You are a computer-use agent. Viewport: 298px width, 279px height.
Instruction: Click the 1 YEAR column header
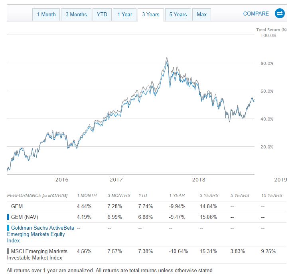pos(177,195)
